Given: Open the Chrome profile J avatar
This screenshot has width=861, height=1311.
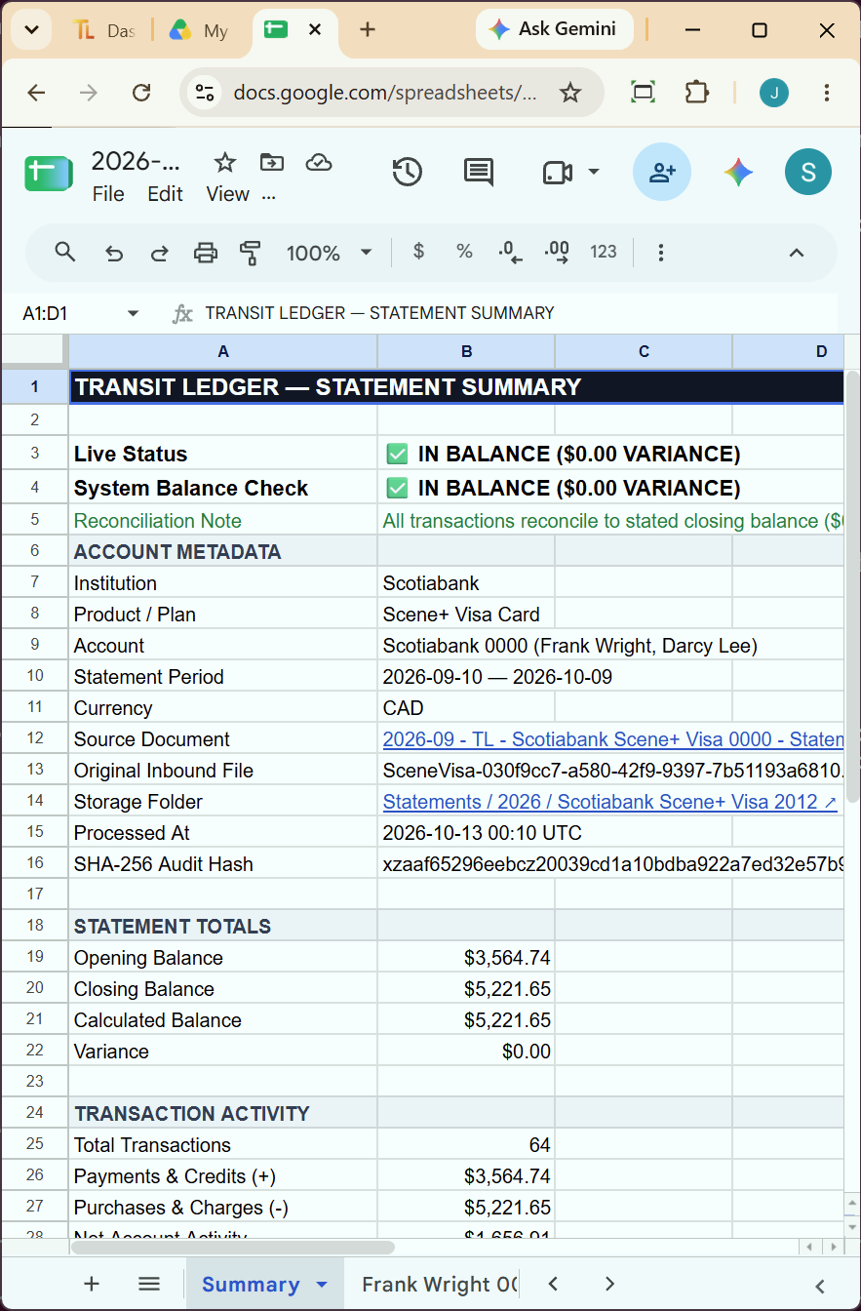Looking at the screenshot, I should [774, 93].
